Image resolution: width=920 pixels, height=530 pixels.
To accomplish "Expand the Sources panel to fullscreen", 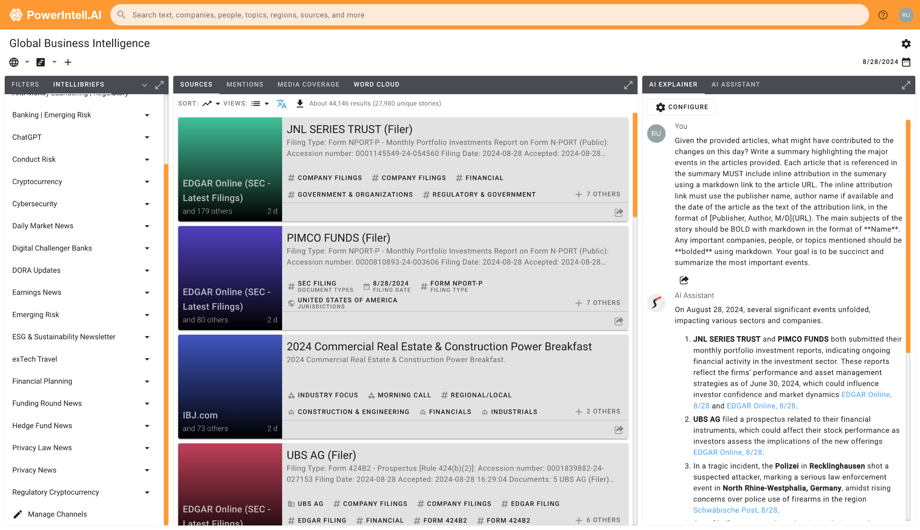I will click(628, 85).
